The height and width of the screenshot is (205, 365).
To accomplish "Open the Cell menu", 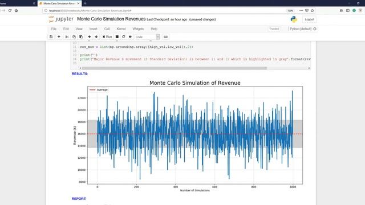I will [107, 29].
